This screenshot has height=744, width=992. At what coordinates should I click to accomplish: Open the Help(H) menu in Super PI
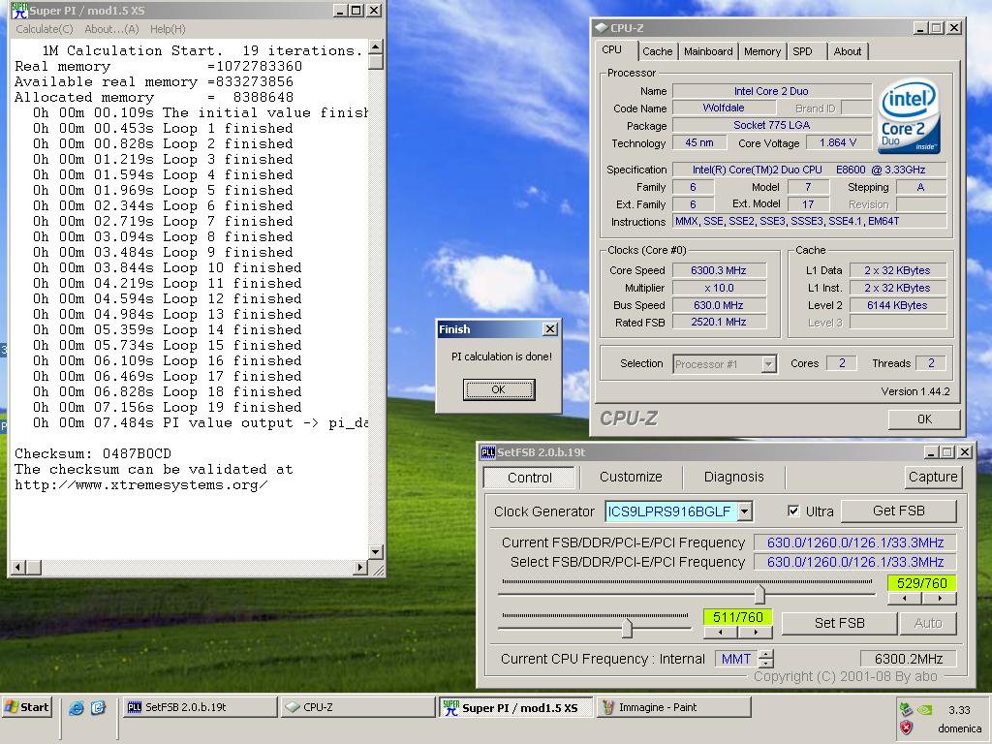168,29
